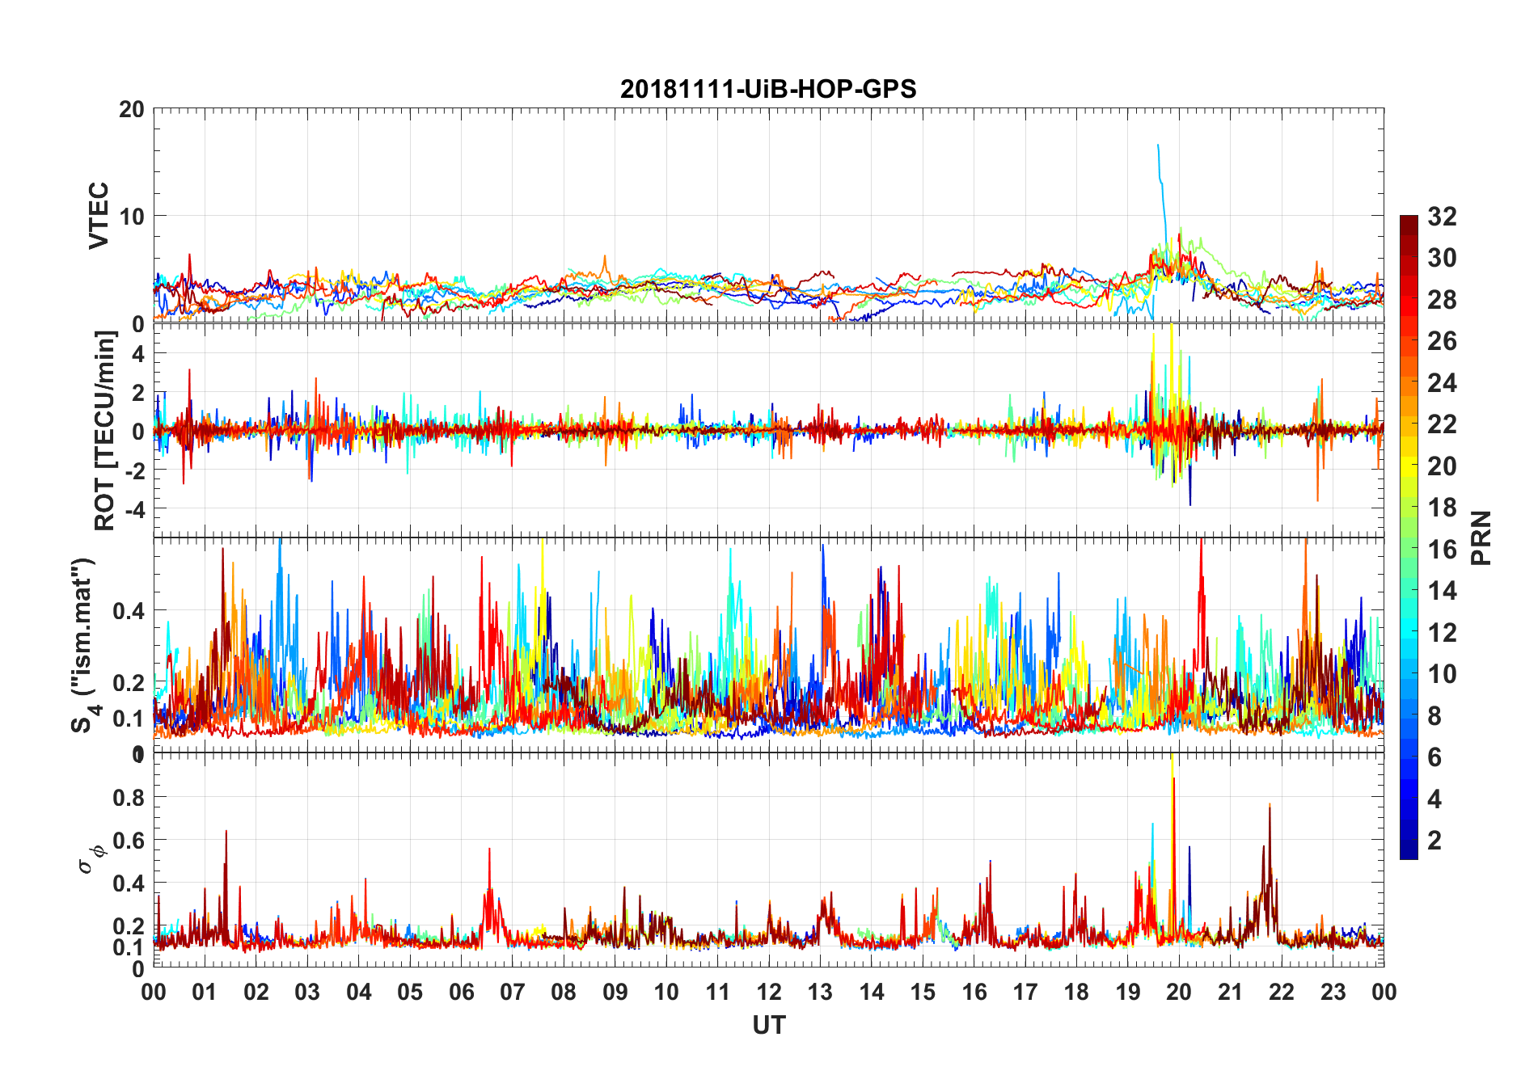This screenshot has height=1075, width=1538.
Task: Select hour tick 03 on the UT axis
Action: click(x=307, y=992)
